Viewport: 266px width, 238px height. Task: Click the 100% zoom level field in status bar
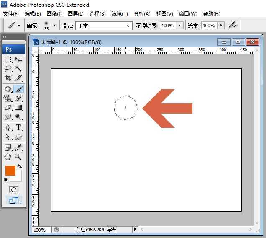click(40, 230)
